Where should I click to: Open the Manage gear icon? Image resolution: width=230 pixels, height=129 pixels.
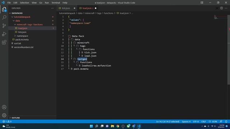pos(4,115)
